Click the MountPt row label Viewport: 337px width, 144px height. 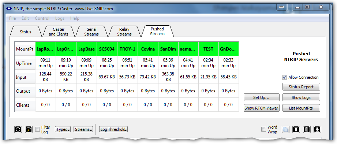point(25,49)
